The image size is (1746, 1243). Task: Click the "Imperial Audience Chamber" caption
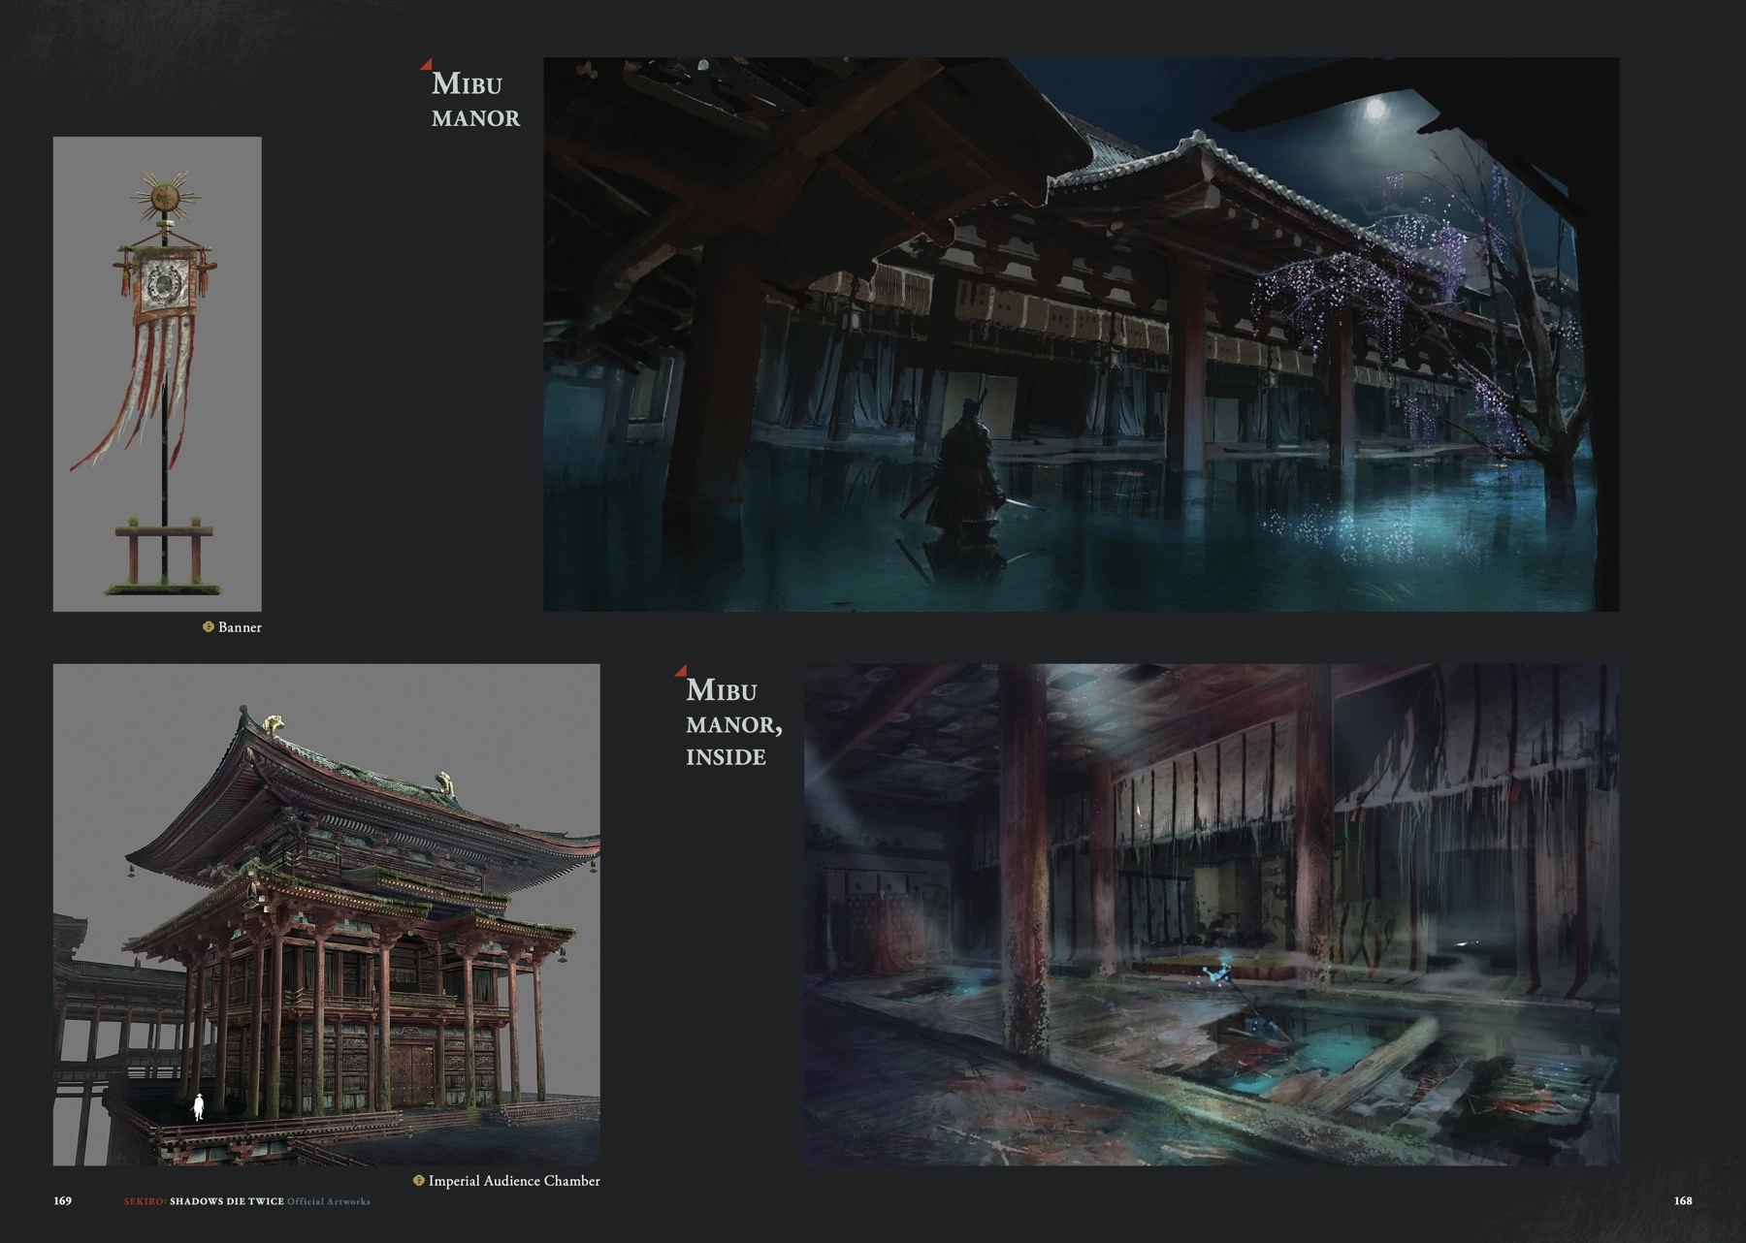[x=514, y=1181]
